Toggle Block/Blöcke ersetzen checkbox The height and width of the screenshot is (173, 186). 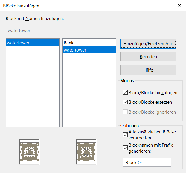(125, 102)
